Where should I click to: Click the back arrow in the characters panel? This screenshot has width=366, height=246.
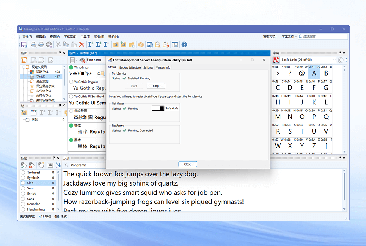pyautogui.click(x=341, y=60)
